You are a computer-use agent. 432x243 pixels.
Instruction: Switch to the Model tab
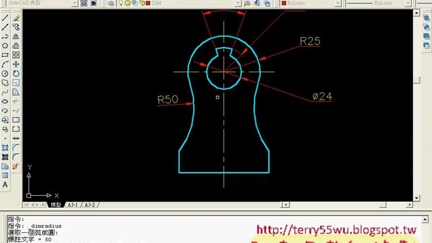point(56,205)
